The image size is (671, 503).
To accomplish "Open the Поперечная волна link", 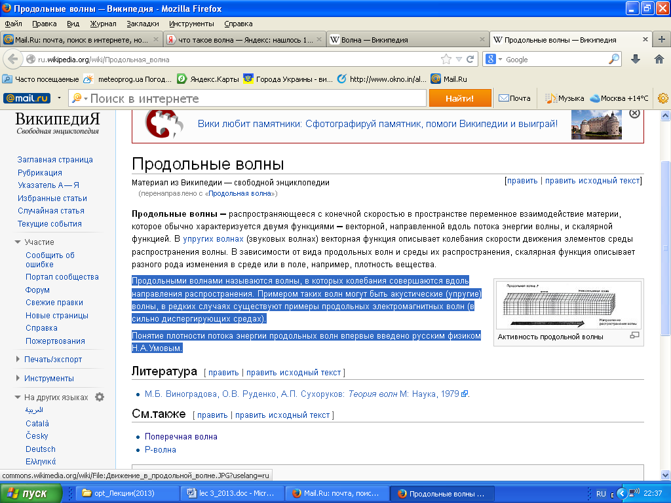I will tap(181, 437).
